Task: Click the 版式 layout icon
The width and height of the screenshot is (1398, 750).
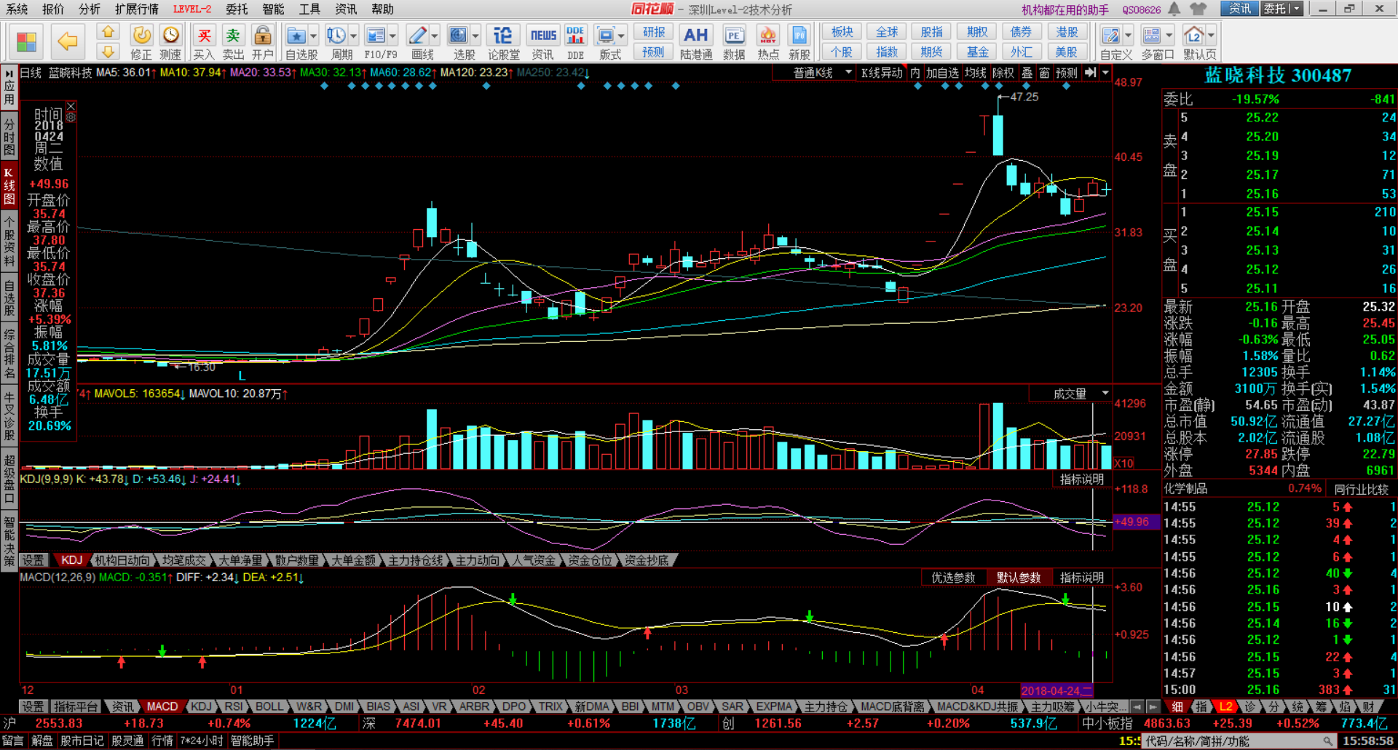Action: pos(606,42)
